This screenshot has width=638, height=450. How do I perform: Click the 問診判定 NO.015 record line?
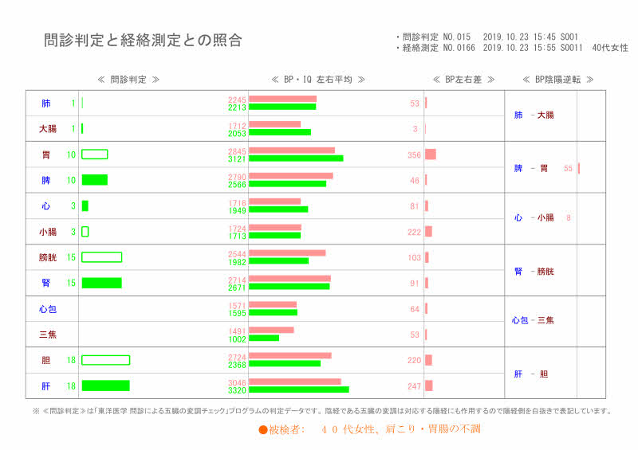pos(490,37)
